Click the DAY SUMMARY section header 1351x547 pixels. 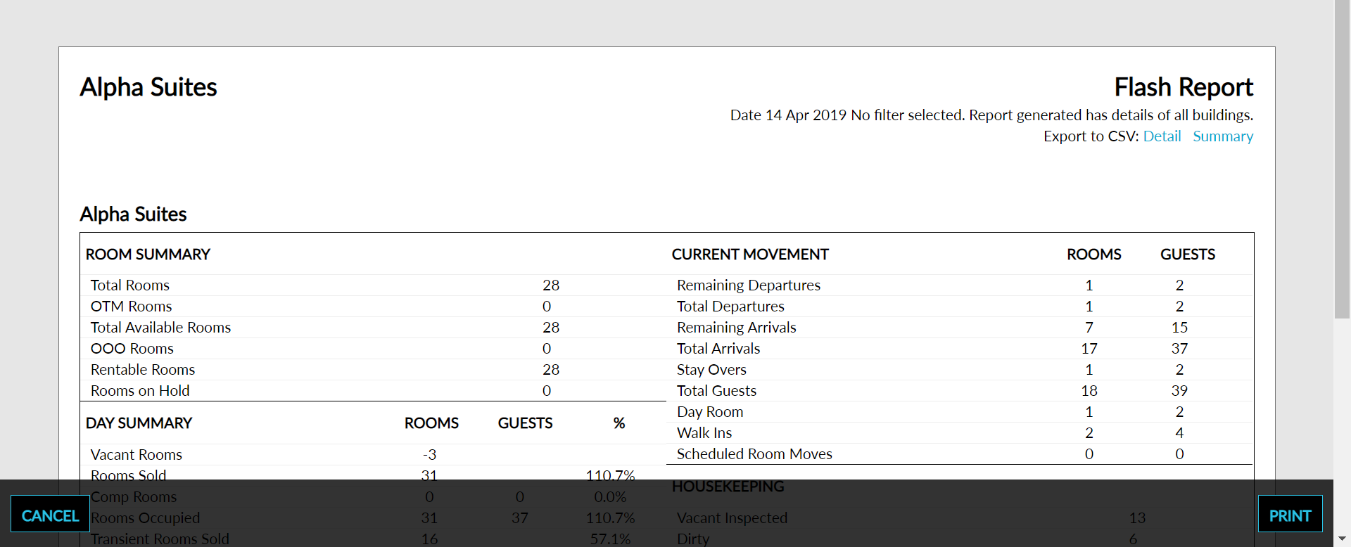pyautogui.click(x=139, y=423)
